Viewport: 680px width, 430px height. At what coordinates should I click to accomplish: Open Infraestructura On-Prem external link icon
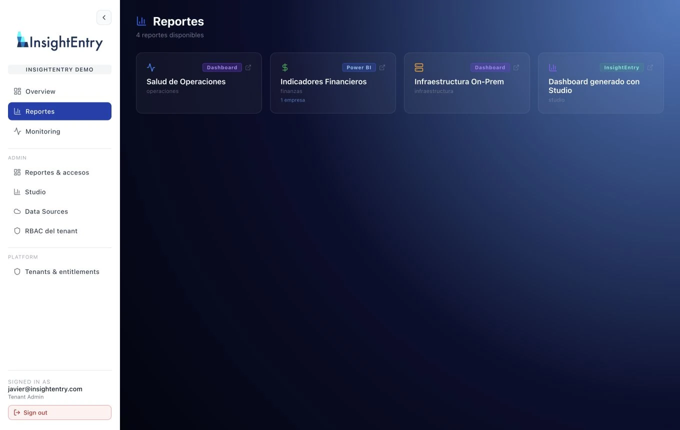(x=516, y=67)
